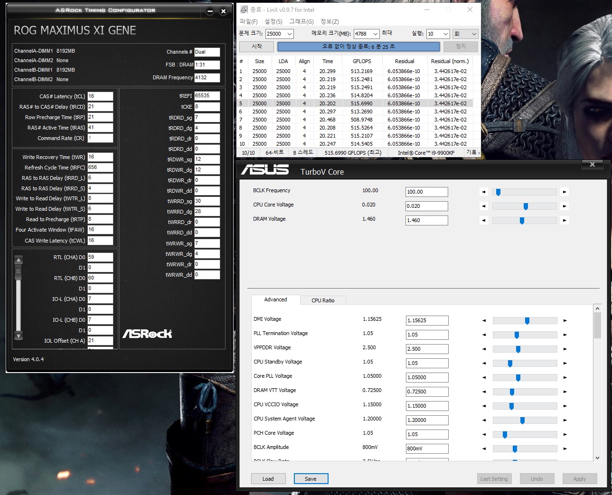The width and height of the screenshot is (612, 495).
Task: Click the down arrow of the TurboV settings scrollbar
Action: [597, 458]
